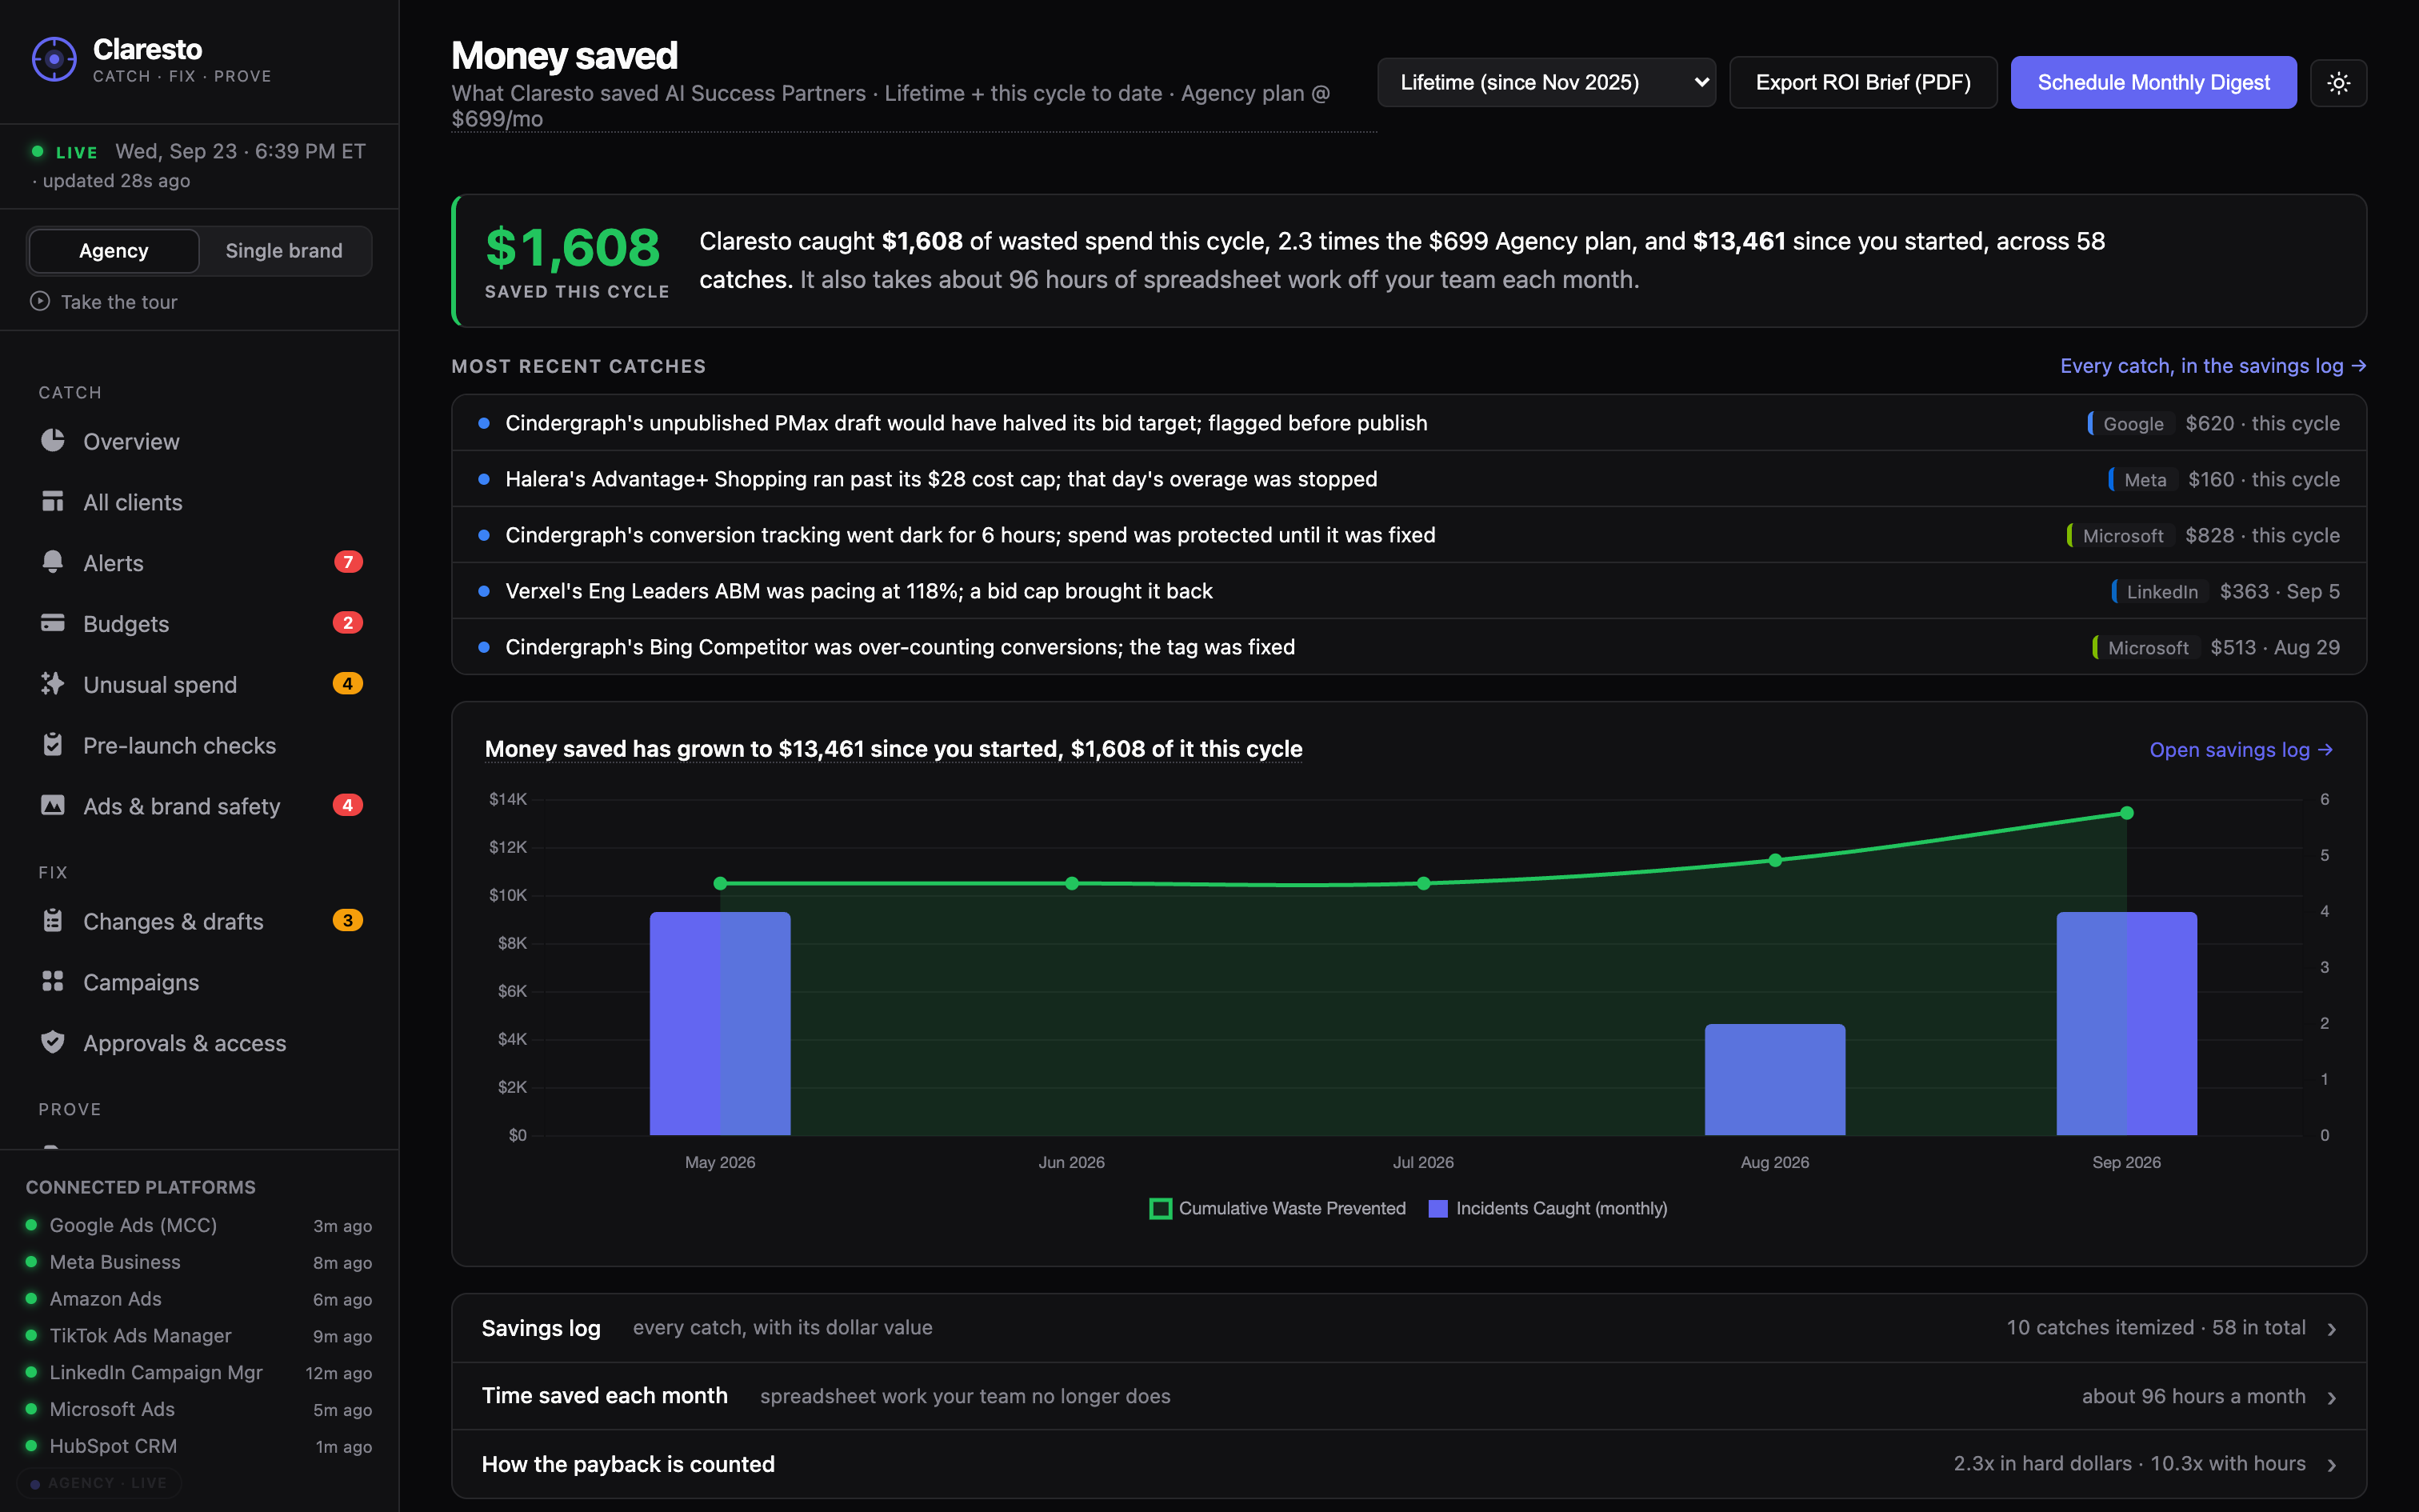Viewport: 2419px width, 1512px height.
Task: Switch to Single brand view
Action: pos(284,251)
